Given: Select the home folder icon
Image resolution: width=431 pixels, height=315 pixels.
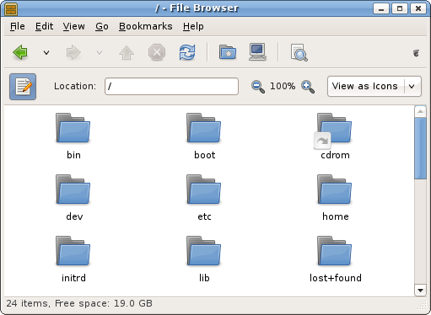Looking at the screenshot, I should click(x=335, y=190).
